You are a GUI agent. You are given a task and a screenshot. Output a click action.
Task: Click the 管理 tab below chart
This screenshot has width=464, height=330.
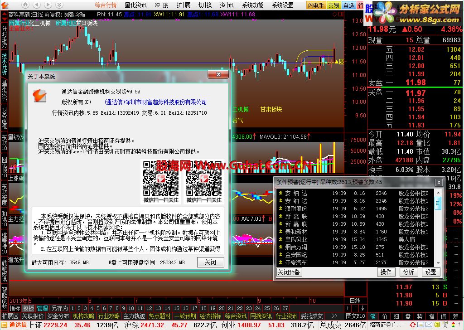coord(42,308)
